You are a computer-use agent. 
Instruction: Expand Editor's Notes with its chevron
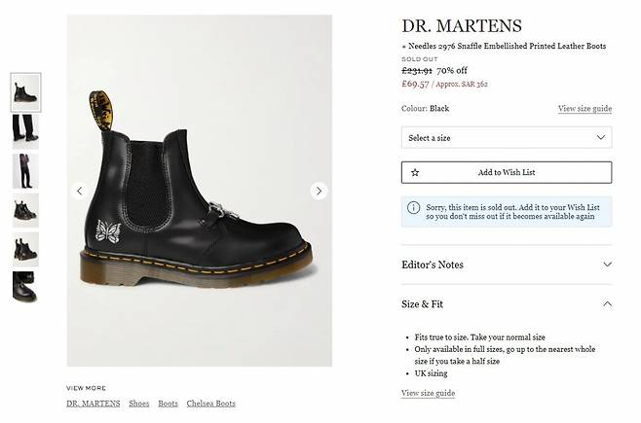point(608,264)
